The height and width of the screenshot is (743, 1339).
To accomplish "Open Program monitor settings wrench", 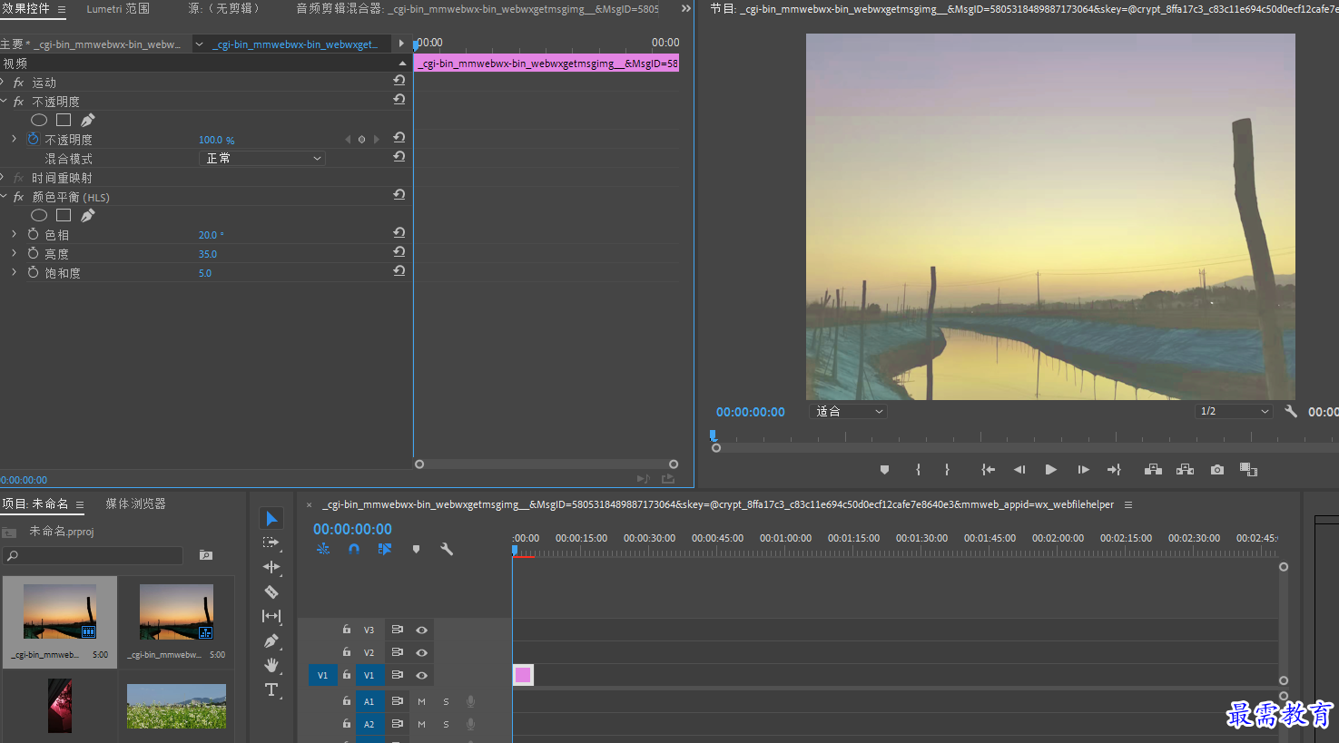I will point(1291,411).
